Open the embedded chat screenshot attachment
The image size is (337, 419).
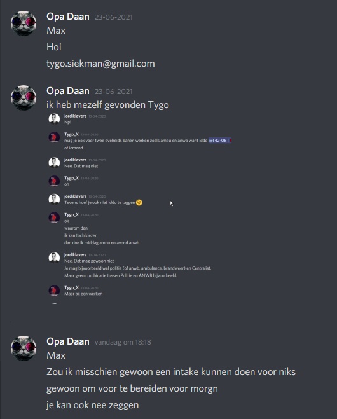pos(139,209)
